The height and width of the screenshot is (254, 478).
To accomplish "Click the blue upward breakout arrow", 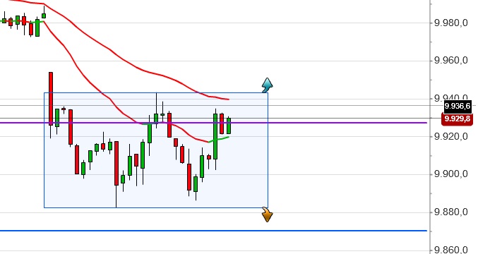I will [268, 85].
